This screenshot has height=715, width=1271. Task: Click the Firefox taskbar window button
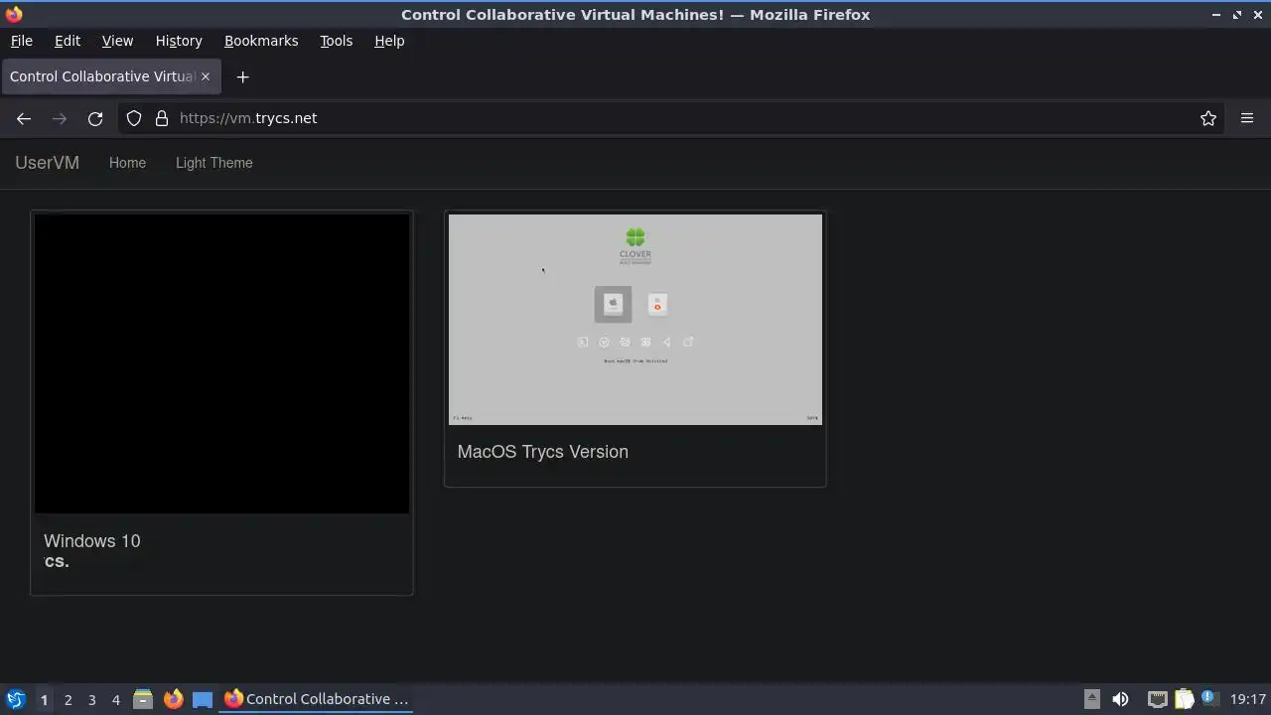click(317, 699)
